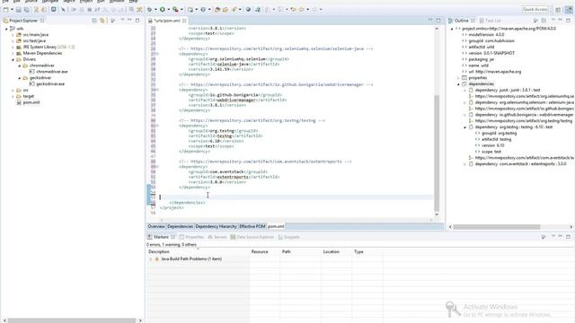This screenshot has width=575, height=323.
Task: Expand JRE System Library node
Action: coord(13,48)
